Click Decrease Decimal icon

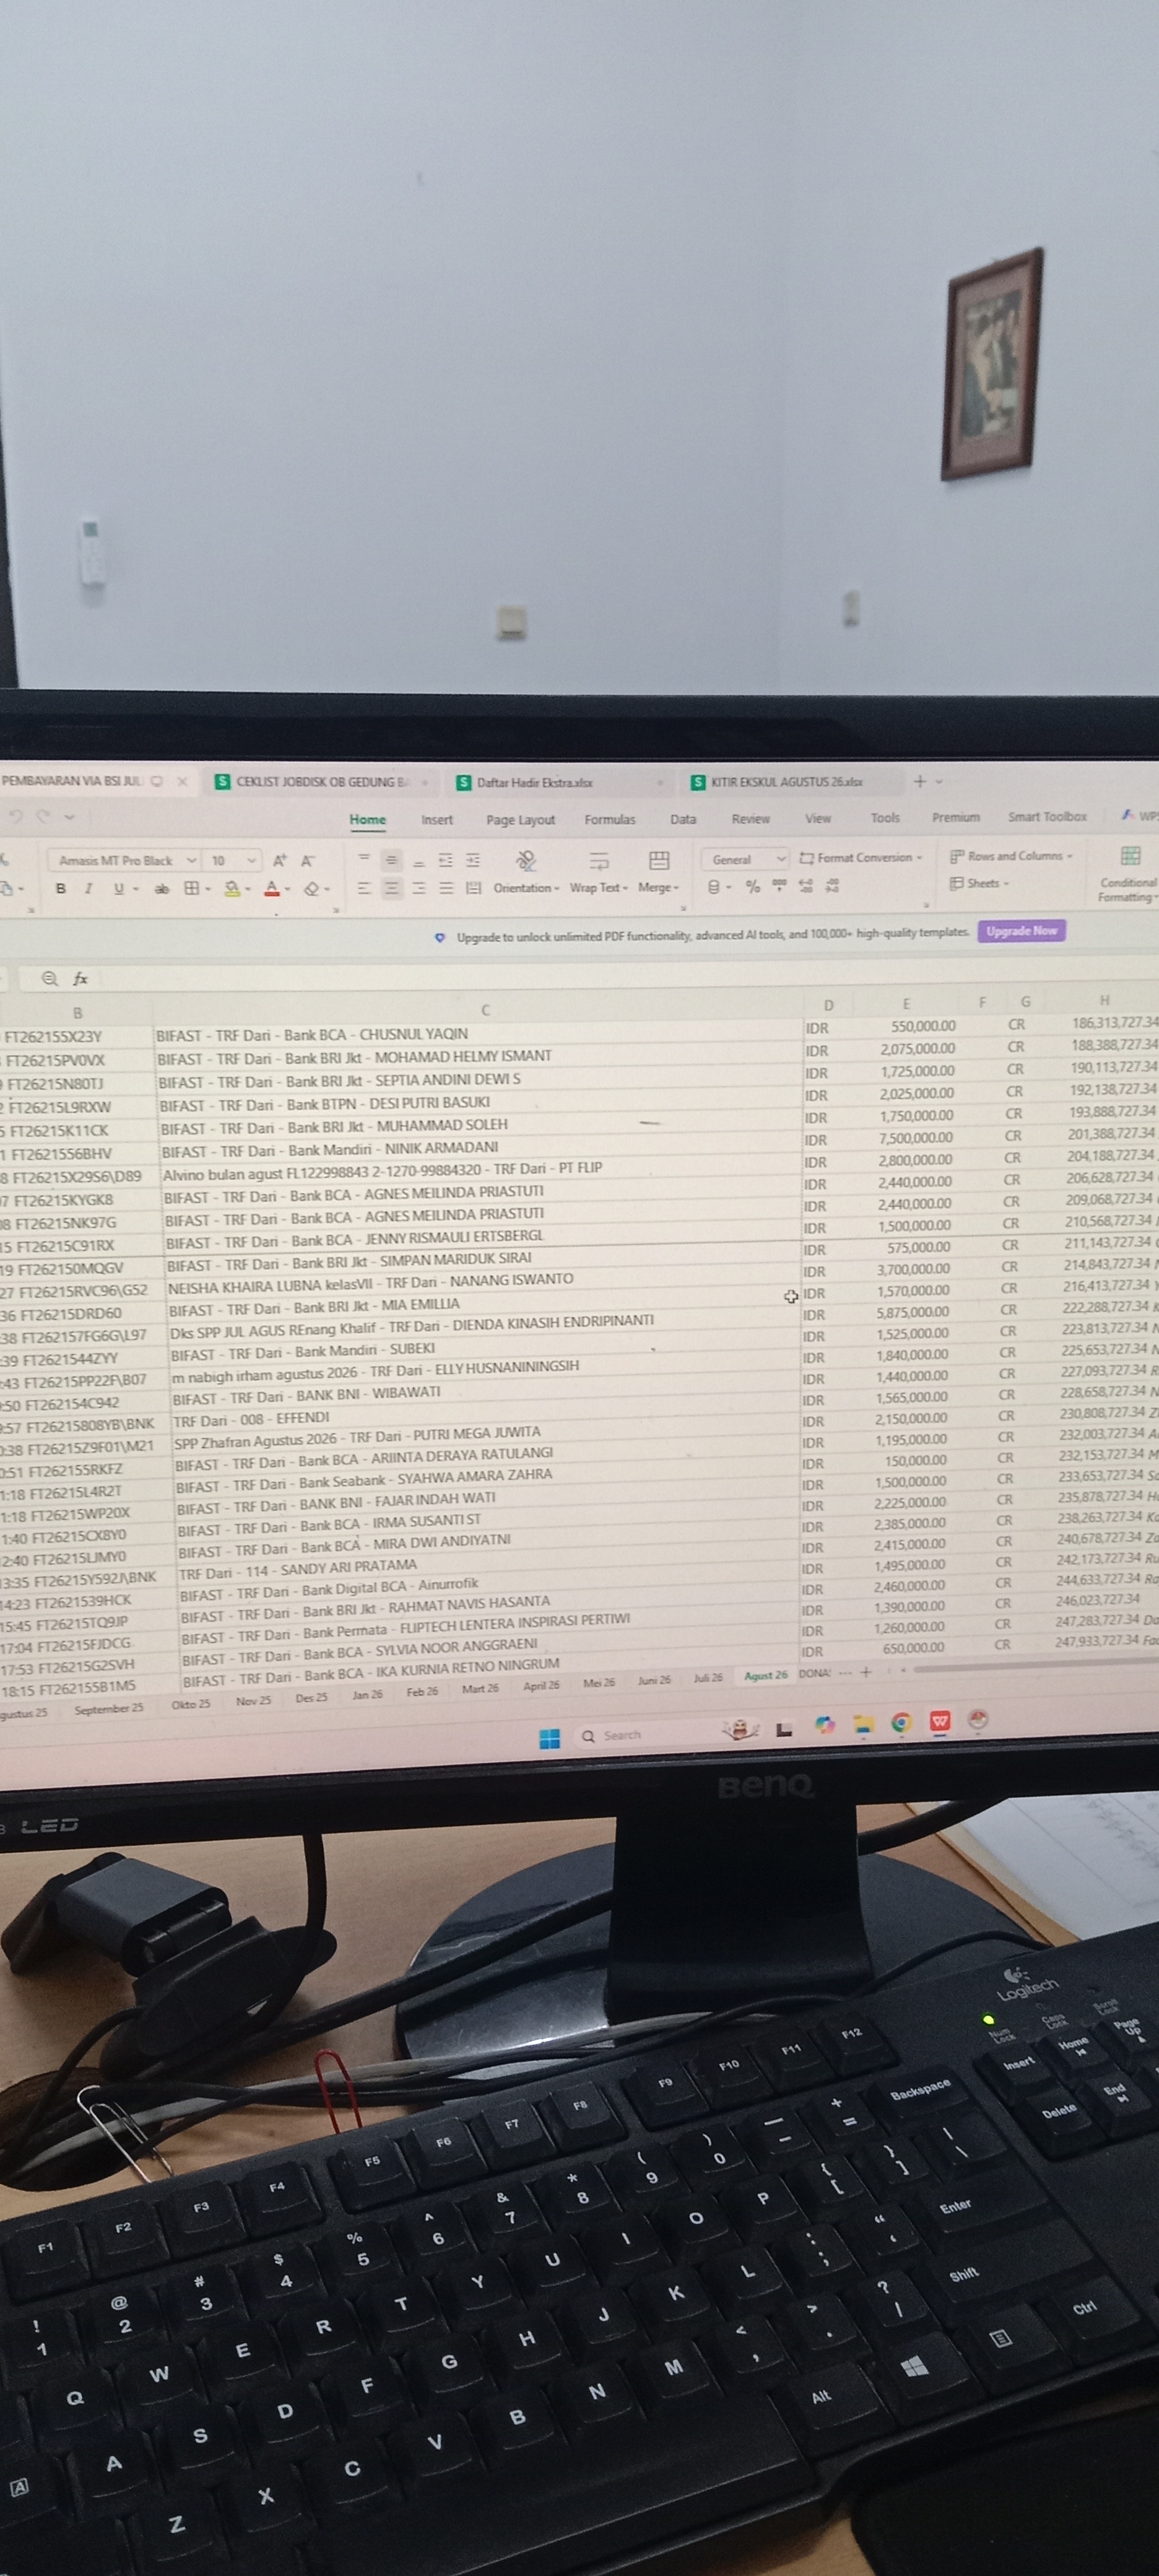tap(832, 886)
